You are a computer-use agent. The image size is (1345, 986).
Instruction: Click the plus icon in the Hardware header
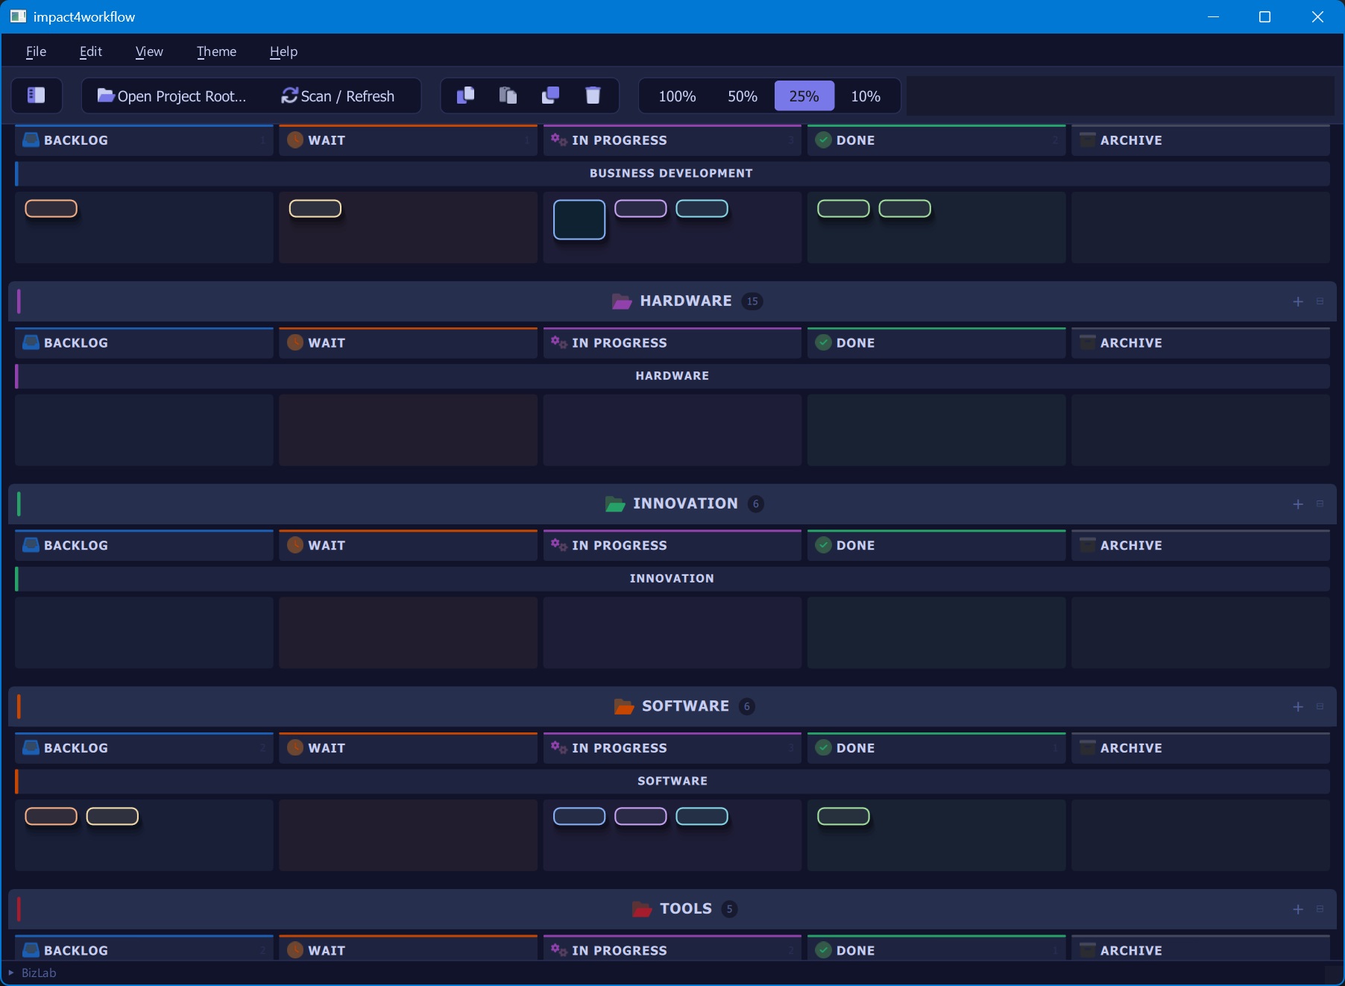(1298, 301)
